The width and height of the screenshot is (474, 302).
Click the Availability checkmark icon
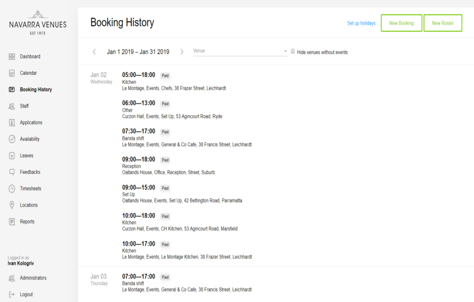[12, 139]
